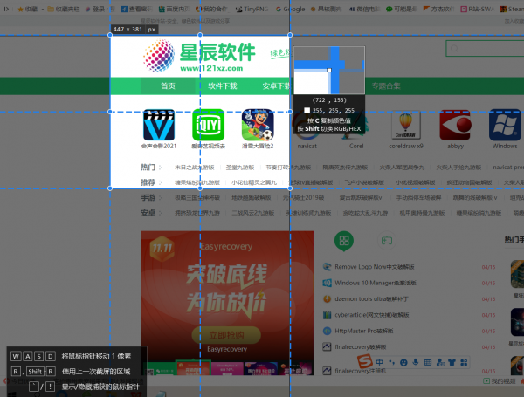Open the finalrecovery破解版 link
524x397 pixels.
pyautogui.click(x=360, y=347)
